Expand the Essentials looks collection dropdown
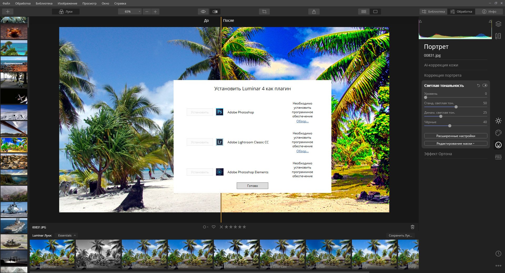 click(x=67, y=235)
